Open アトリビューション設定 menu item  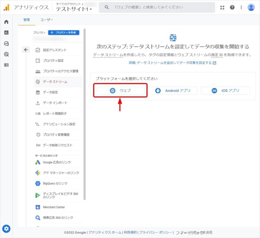[58, 124]
